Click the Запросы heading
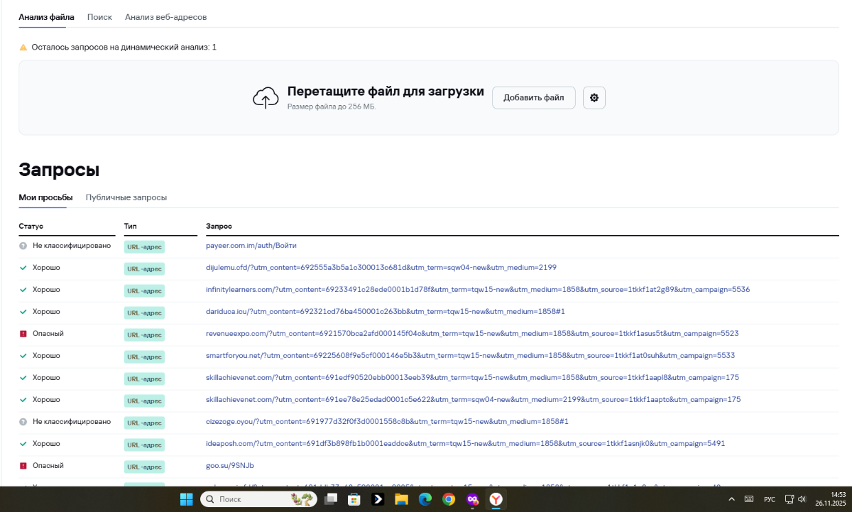The width and height of the screenshot is (852, 512). pyautogui.click(x=59, y=170)
